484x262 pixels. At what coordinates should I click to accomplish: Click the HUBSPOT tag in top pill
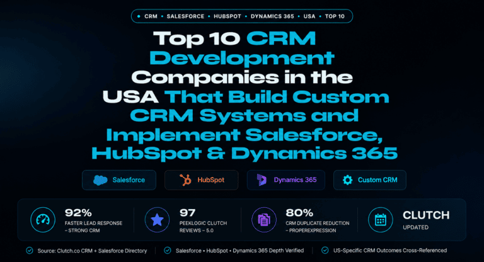[228, 16]
